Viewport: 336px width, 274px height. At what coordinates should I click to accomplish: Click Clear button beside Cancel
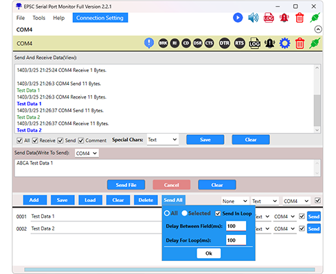pyautogui.click(x=217, y=185)
